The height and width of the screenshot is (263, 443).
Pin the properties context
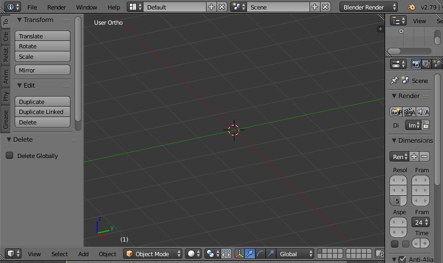(395, 81)
